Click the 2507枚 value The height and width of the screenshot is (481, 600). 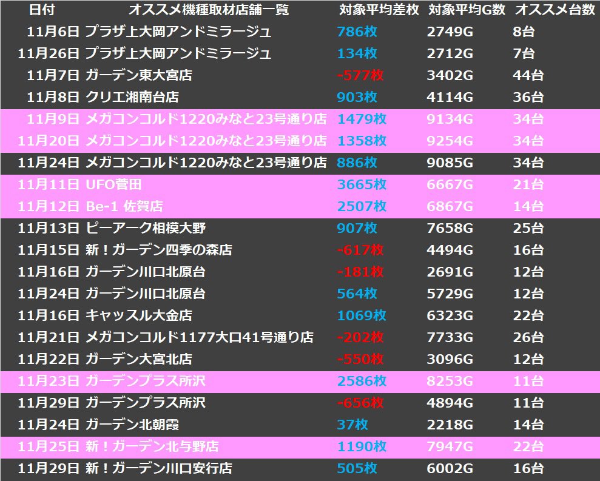(x=362, y=206)
